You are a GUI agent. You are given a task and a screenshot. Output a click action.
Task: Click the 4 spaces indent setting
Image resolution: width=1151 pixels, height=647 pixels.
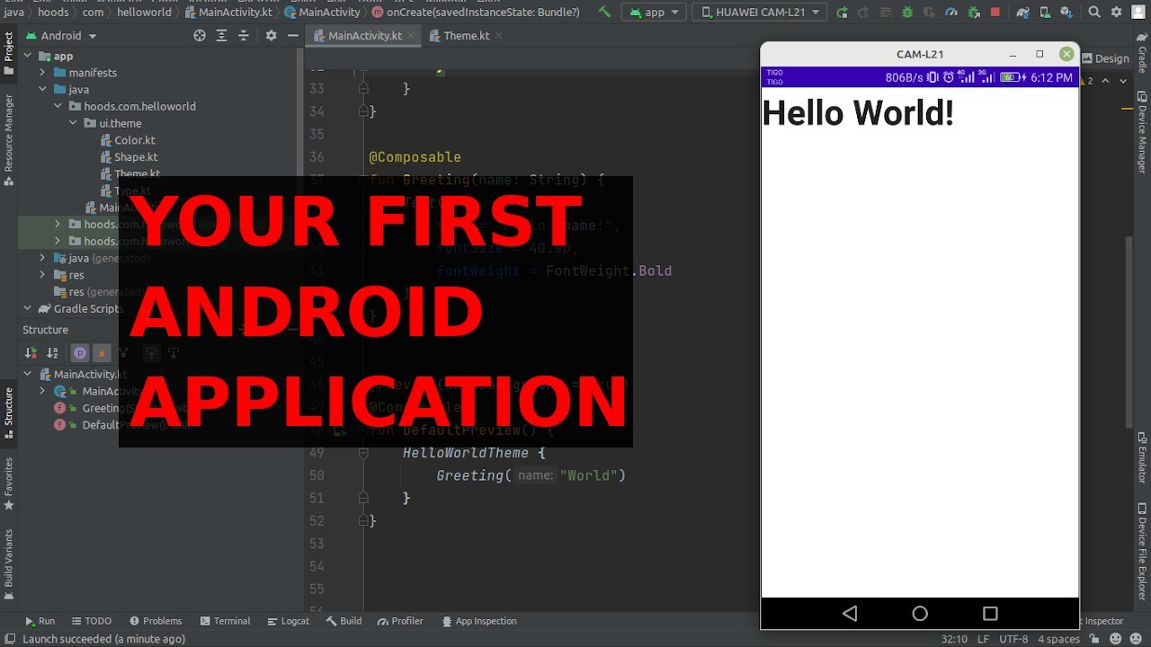click(1058, 639)
